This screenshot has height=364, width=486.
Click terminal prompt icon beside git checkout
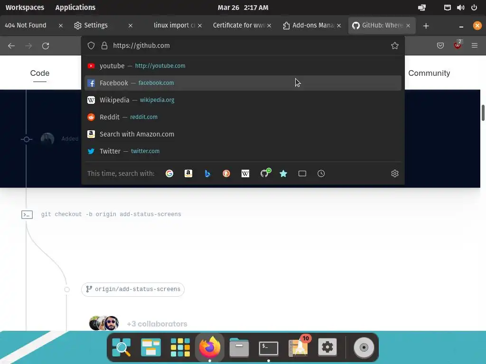pos(27,215)
